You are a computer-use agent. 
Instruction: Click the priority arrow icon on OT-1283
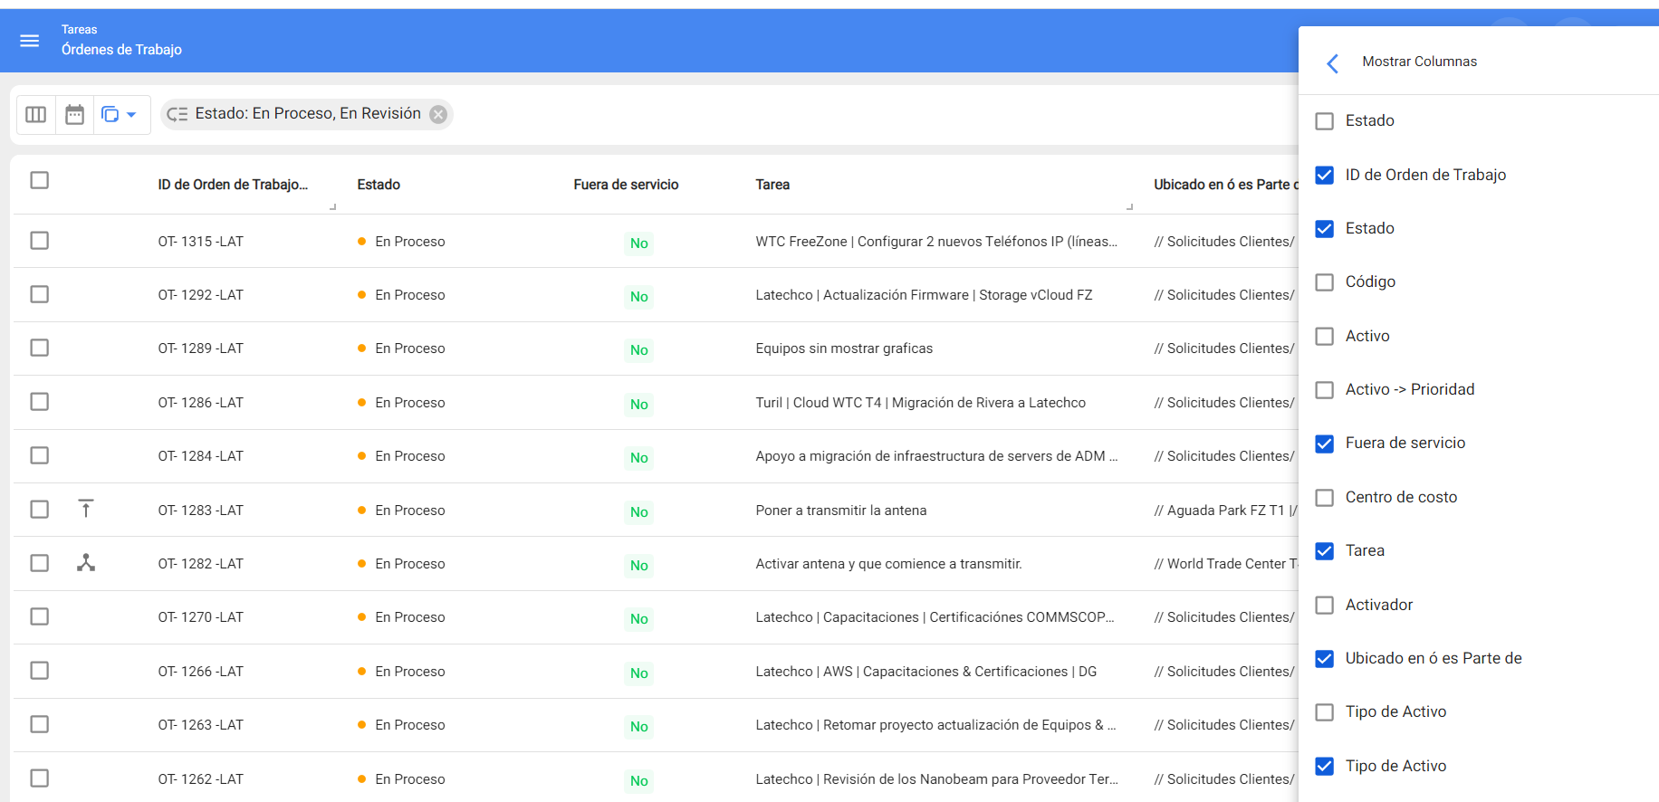pyautogui.click(x=86, y=509)
